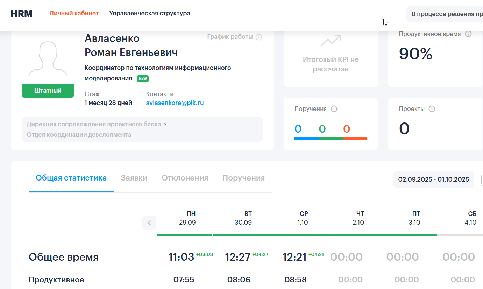Image resolution: width=483 pixels, height=289 pixels.
Task: Click the blue segment of Поручения bar
Action: pyautogui.click(x=307, y=138)
